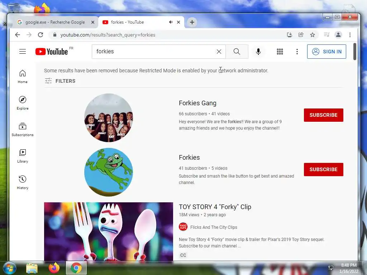The height and width of the screenshot is (275, 367).
Task: Open the media controls icon
Action: [327, 35]
